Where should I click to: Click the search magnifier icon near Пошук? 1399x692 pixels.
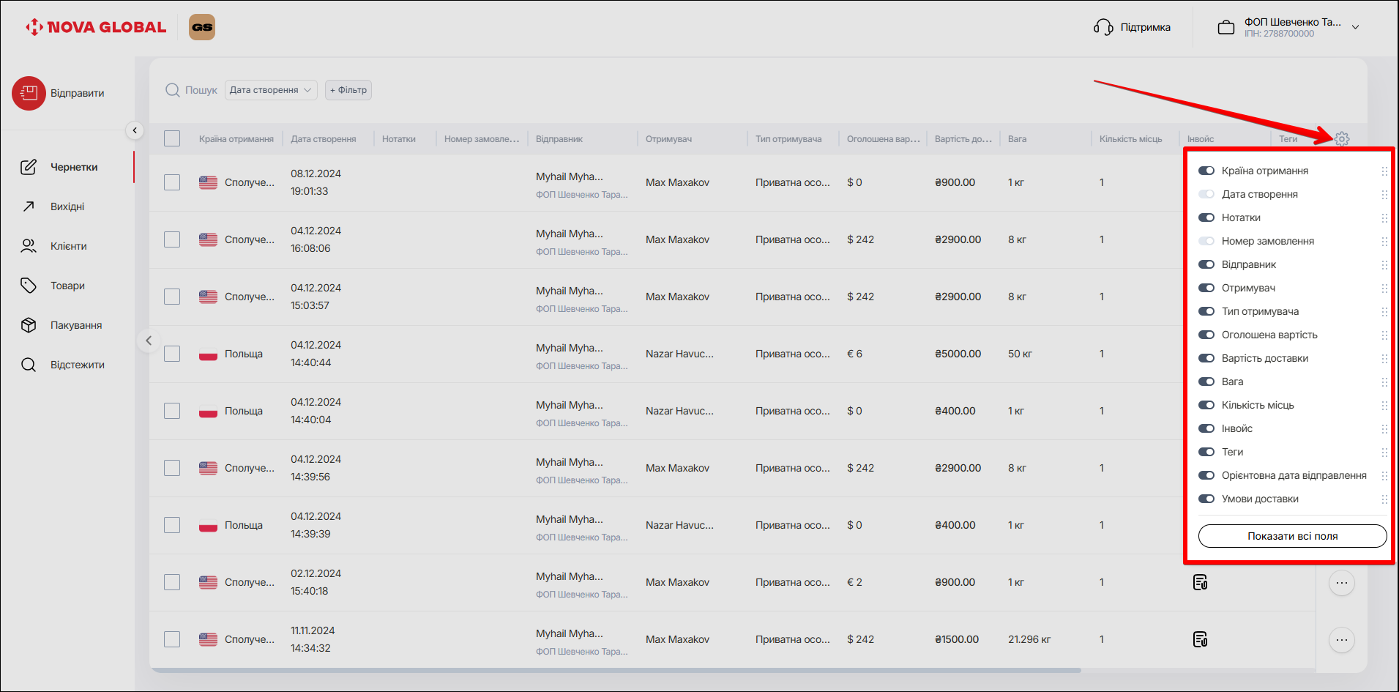[x=173, y=90]
